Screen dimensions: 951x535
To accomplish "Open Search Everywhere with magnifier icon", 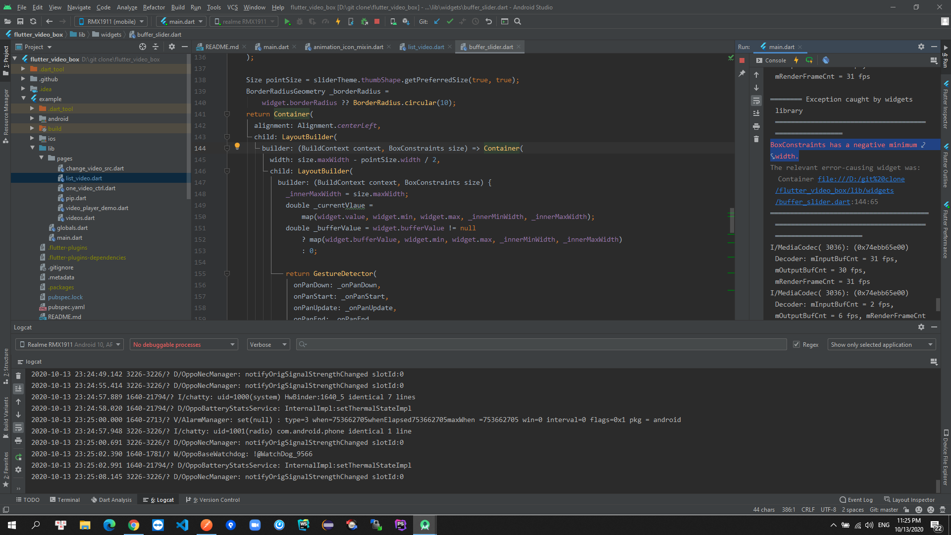I will (x=517, y=21).
